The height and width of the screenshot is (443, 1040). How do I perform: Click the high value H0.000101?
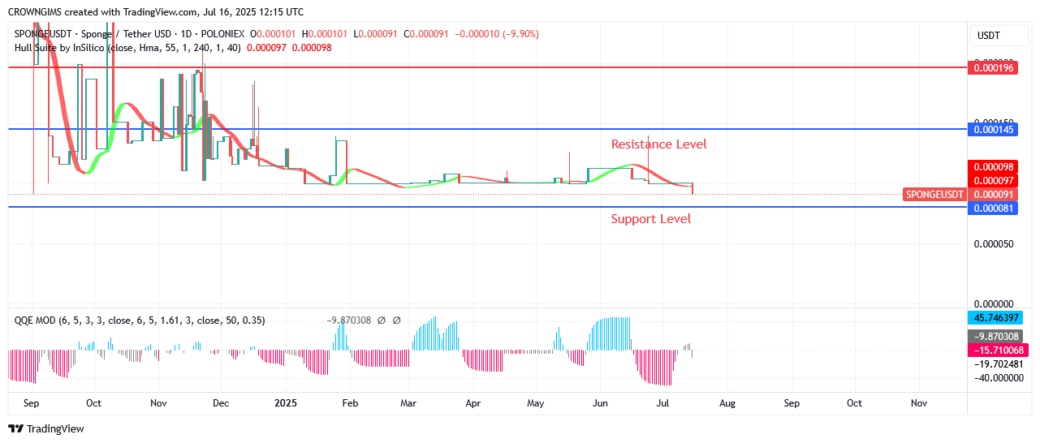coord(325,34)
